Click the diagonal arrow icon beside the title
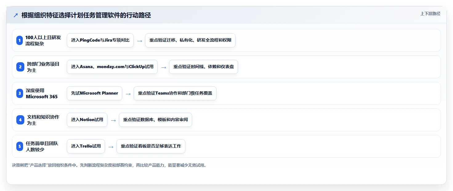The height and width of the screenshot is (191, 453). [x=16, y=15]
